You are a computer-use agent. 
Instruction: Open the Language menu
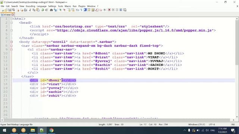pos(41,6)
